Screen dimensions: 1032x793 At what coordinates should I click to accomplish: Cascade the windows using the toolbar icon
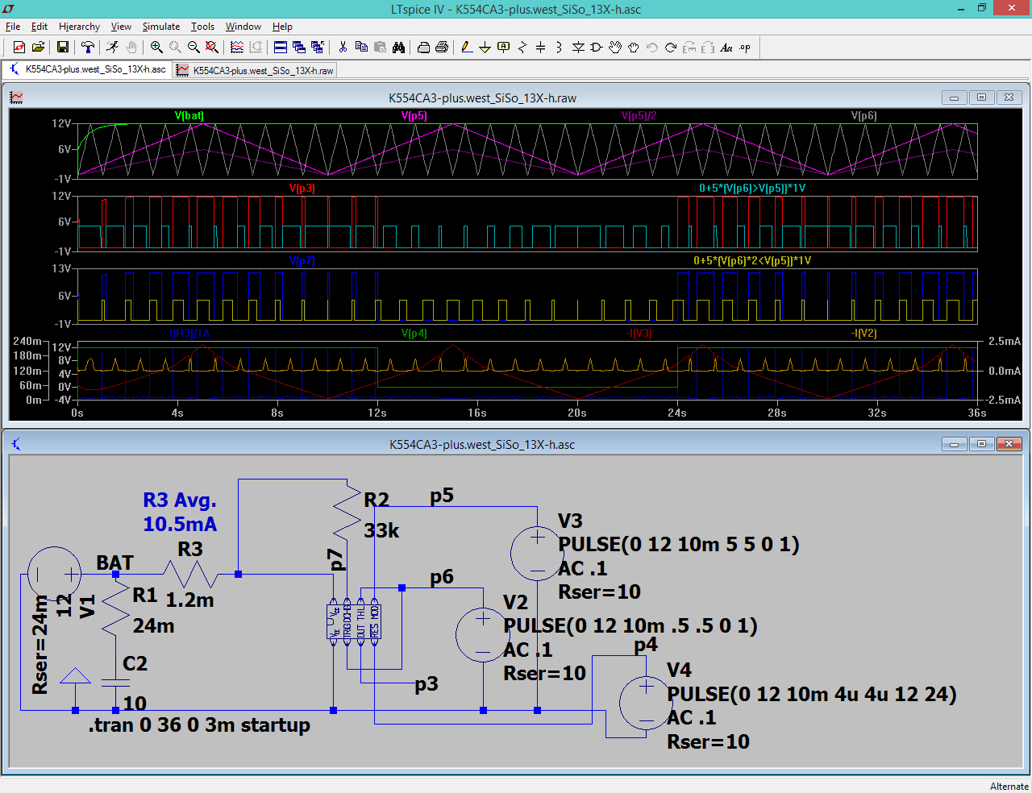[x=299, y=48]
